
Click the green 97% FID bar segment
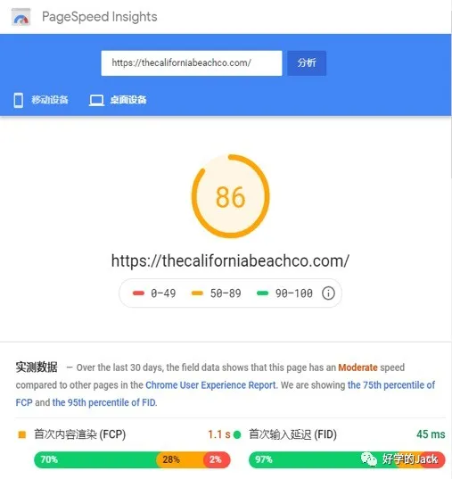click(323, 459)
